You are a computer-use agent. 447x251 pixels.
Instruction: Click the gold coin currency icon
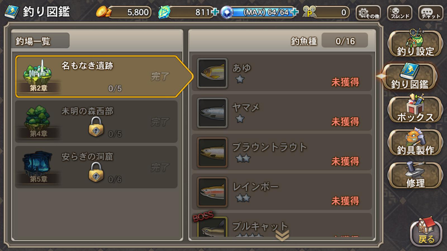click(103, 12)
